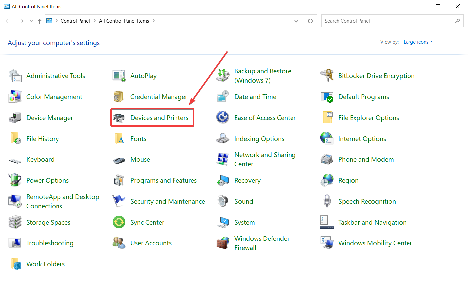Open the Work Folders icon
Viewport: 468px width, 286px height.
[x=15, y=264]
